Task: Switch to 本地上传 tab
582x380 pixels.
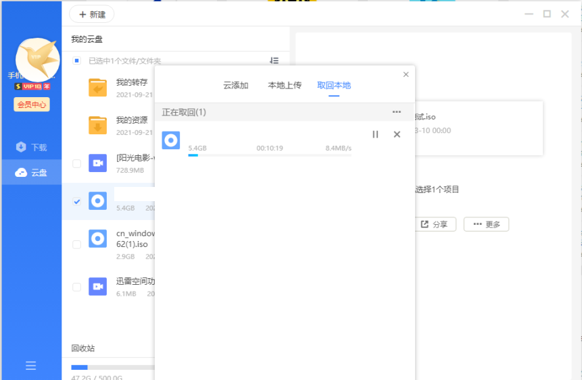Action: [285, 86]
